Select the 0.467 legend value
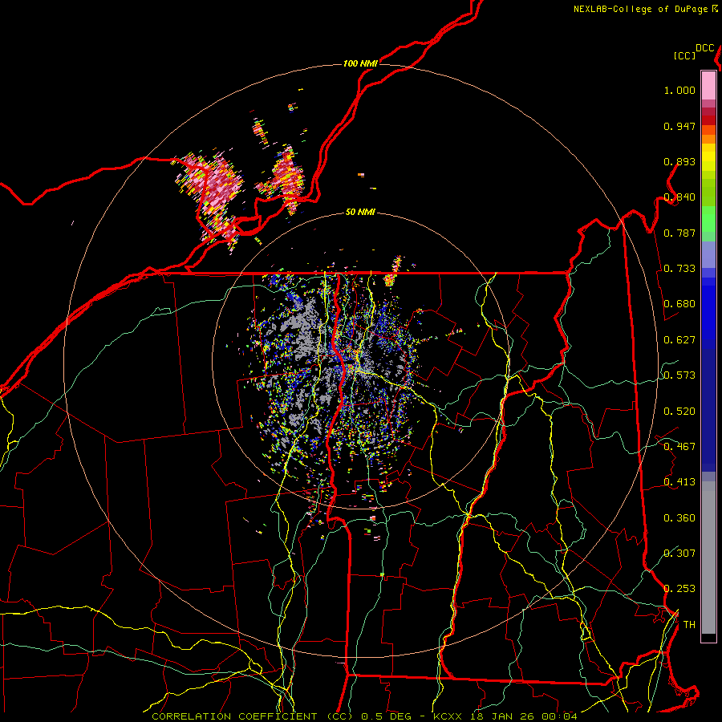This screenshot has height=722, width=722. [x=679, y=447]
